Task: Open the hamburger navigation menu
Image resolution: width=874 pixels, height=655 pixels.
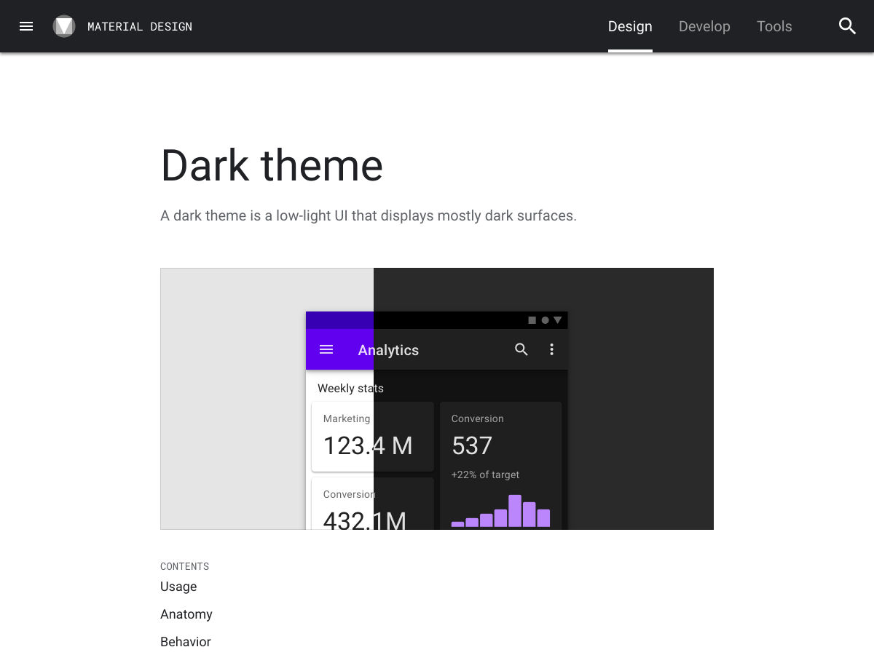Action: coord(26,26)
